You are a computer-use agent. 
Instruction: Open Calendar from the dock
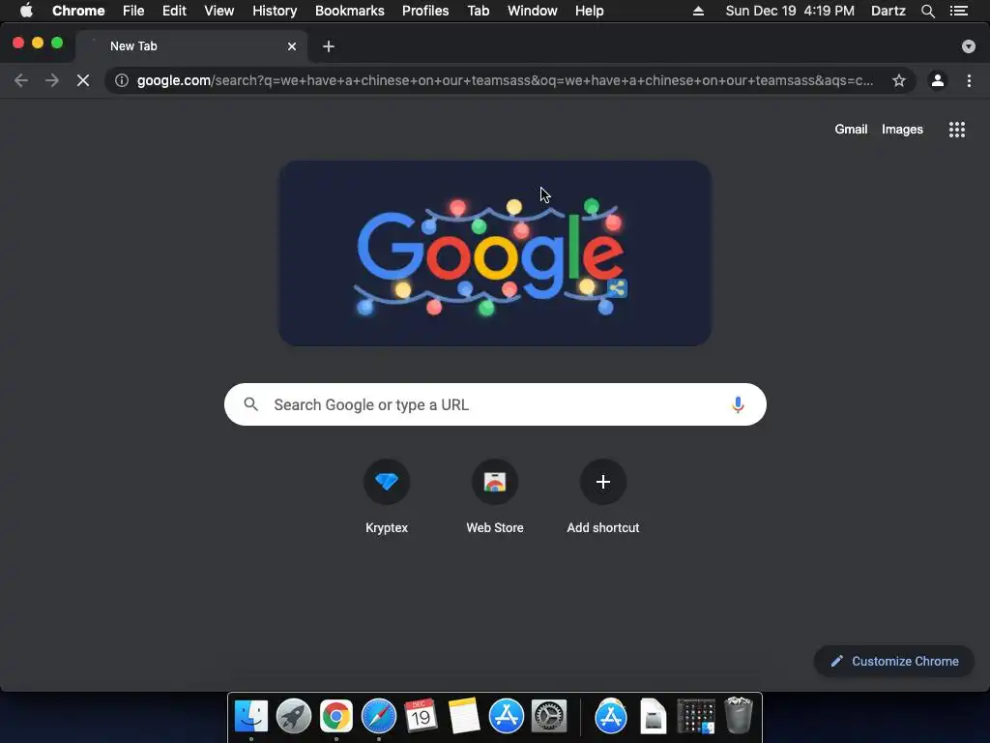(x=422, y=717)
